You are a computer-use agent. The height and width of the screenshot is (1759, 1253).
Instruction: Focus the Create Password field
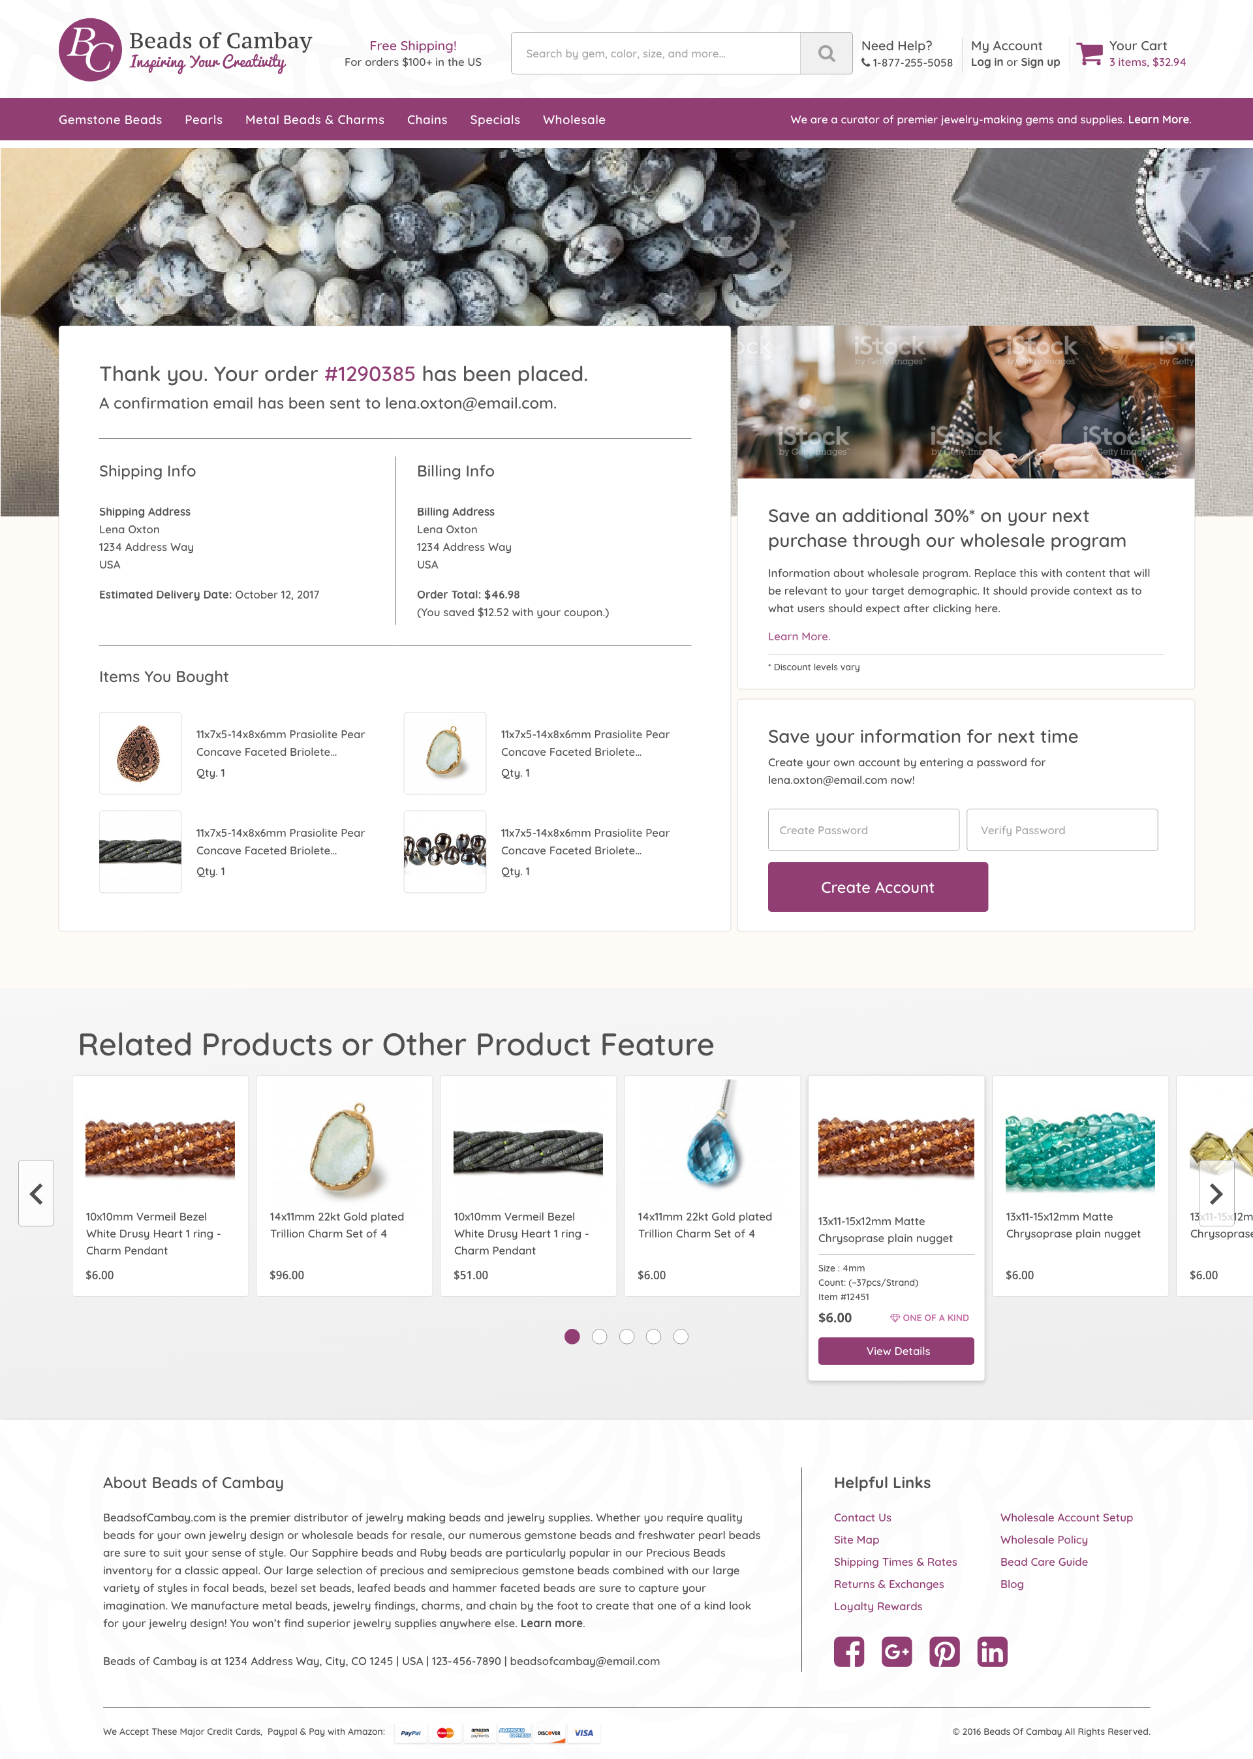[x=863, y=830]
